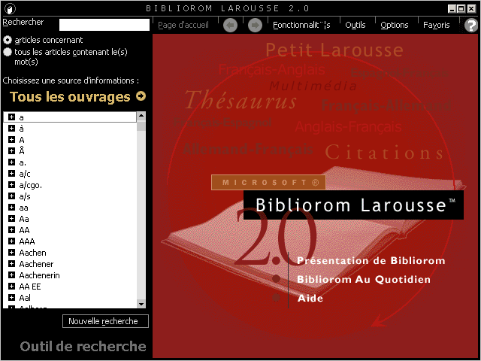Viewport: 481px width, 361px height.
Task: Expand the 'a/s' list entry
Action: click(x=12, y=196)
